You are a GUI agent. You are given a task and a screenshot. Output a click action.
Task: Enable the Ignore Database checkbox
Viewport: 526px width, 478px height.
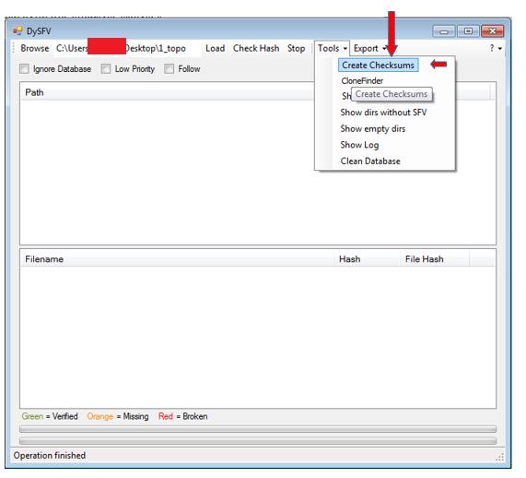click(25, 70)
